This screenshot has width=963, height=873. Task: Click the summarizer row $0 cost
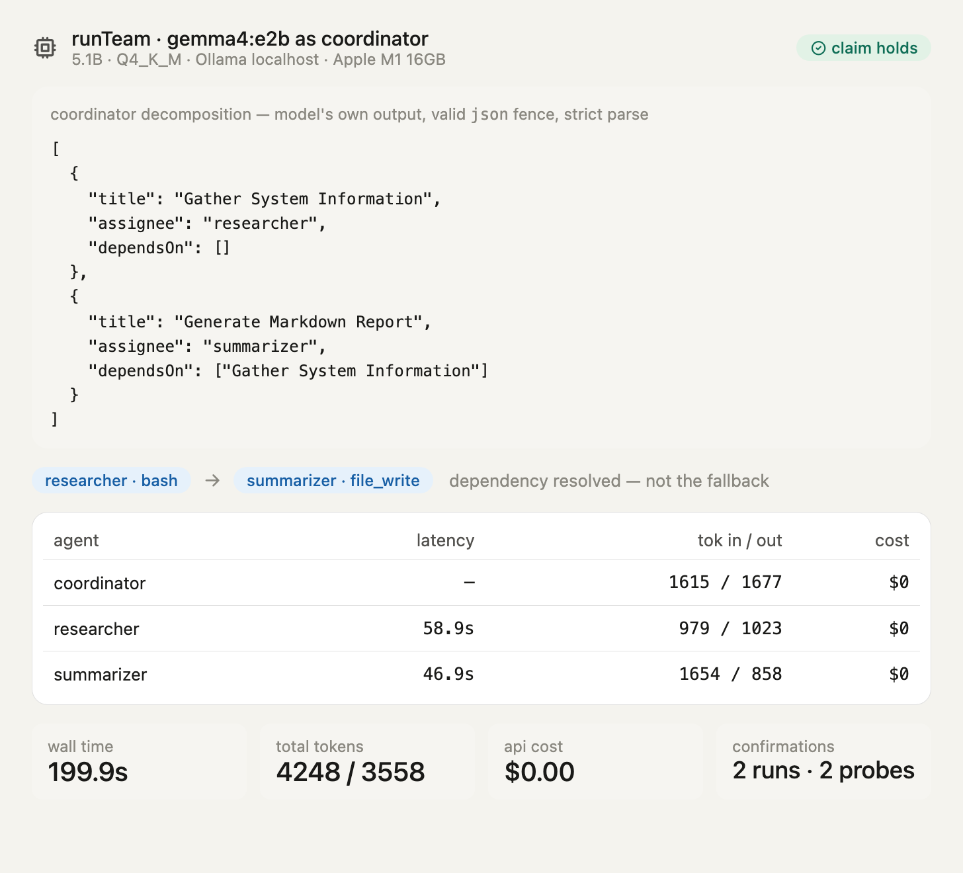pyautogui.click(x=899, y=674)
